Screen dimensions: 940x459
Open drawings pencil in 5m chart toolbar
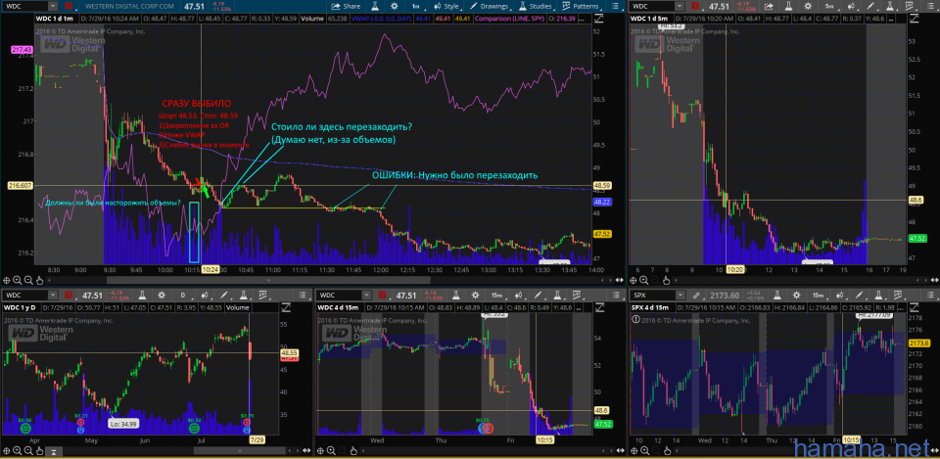point(870,7)
